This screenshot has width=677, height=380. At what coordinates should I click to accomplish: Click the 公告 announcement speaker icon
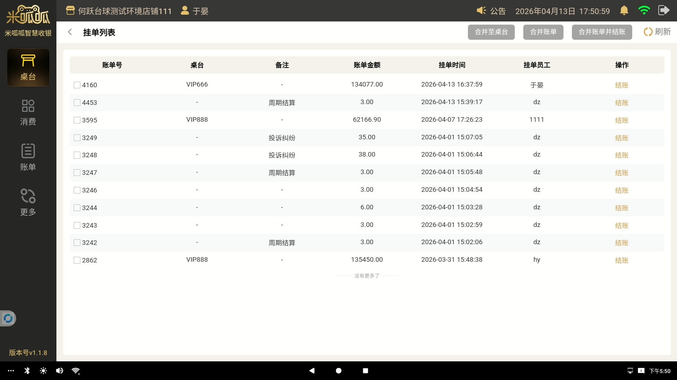click(x=481, y=11)
